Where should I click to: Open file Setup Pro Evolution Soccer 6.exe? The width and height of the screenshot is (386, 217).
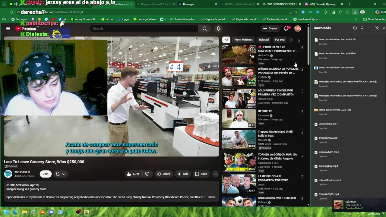point(336,68)
